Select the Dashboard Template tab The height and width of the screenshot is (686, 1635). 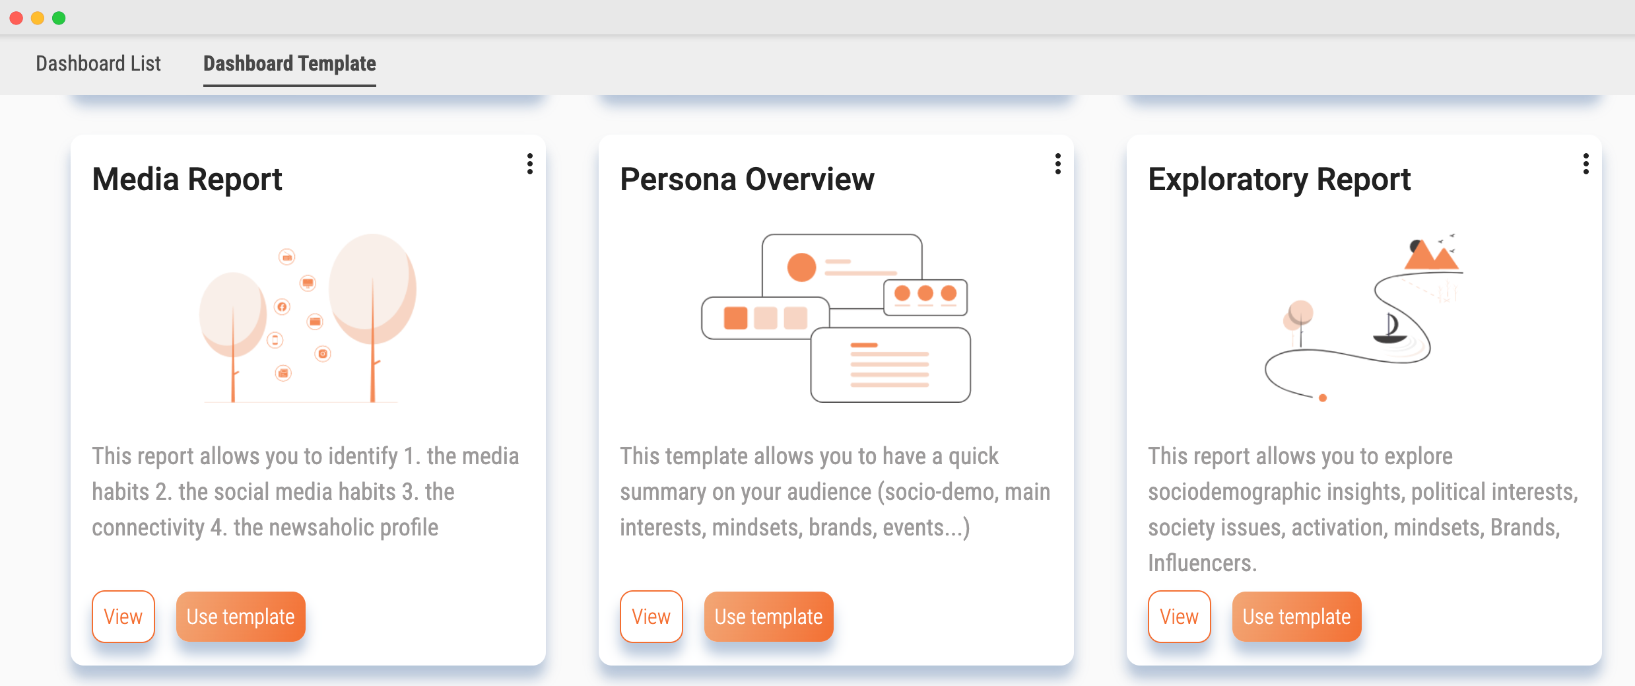click(x=289, y=63)
